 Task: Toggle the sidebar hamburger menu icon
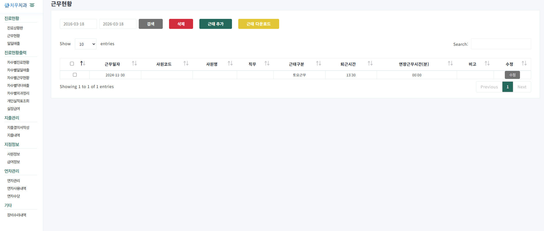point(32,5)
